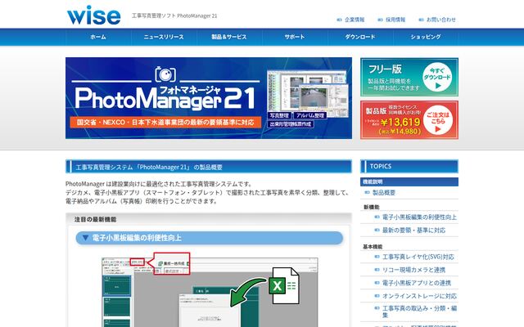Open the ダウンロード menu item
Viewport: 524px width, 327px height.
click(x=360, y=37)
